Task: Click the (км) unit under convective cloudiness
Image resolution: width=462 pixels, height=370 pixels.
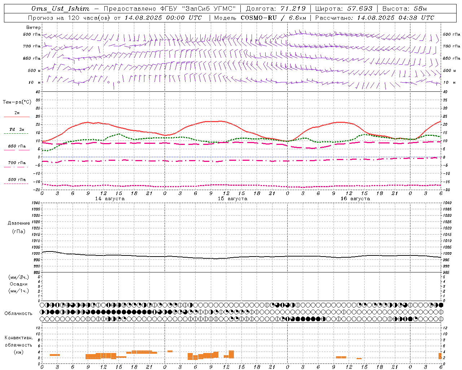Action: [19, 352]
